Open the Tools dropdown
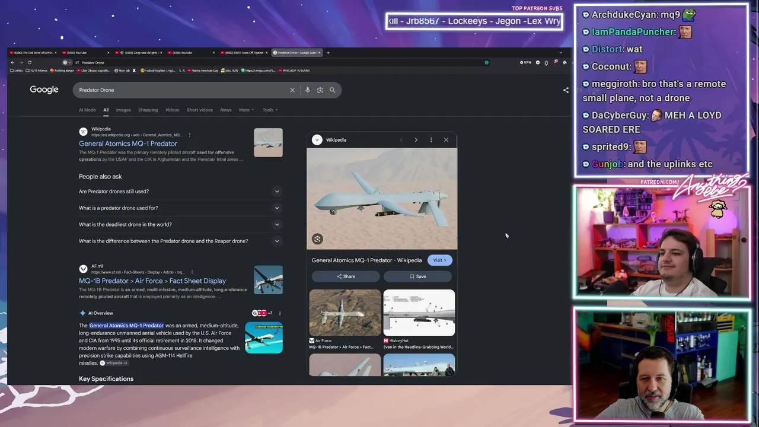 pyautogui.click(x=270, y=110)
